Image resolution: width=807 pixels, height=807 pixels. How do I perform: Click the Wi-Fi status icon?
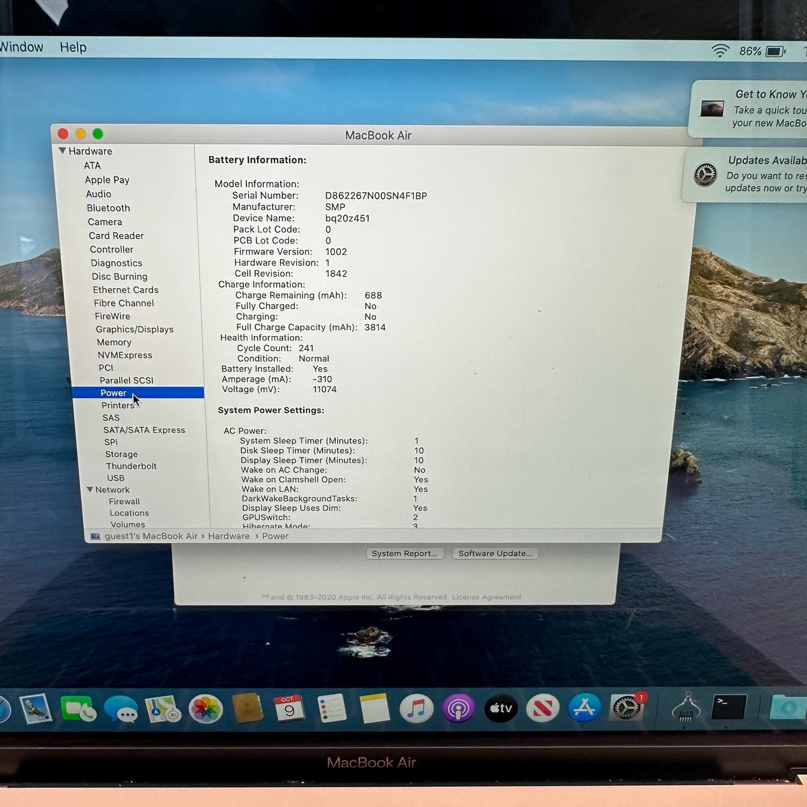(x=720, y=51)
